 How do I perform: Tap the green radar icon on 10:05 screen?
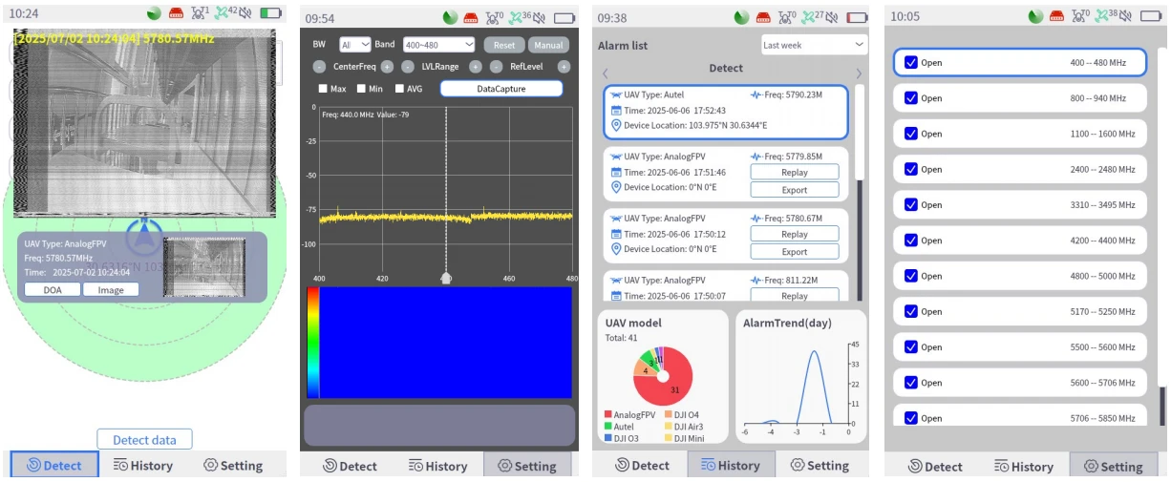(1035, 16)
